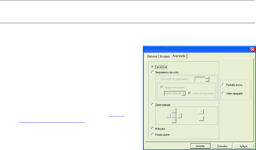Viewport: 256px width, 150px height.
Task: Select the Desactivar radio option
Action: click(153, 67)
